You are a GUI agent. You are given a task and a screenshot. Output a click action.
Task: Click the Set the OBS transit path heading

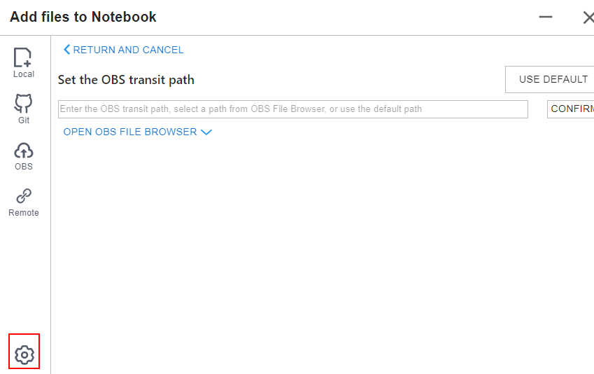click(x=126, y=80)
